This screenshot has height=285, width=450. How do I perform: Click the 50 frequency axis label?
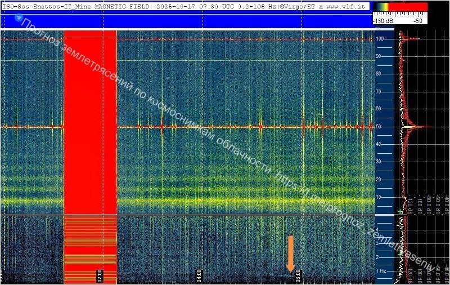(378, 126)
